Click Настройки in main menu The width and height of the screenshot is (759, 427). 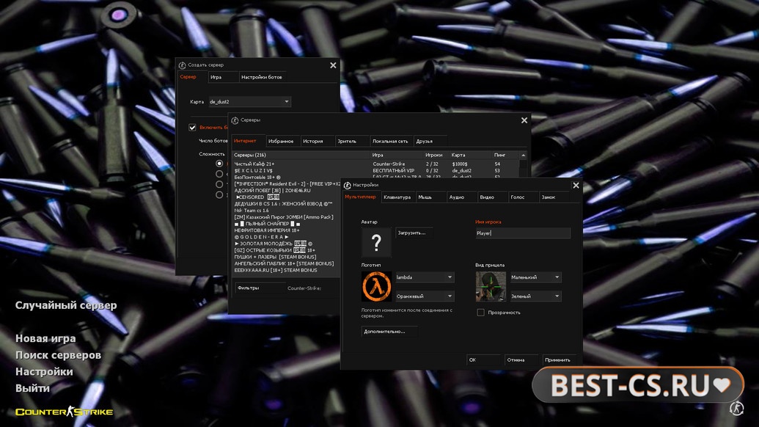tap(44, 371)
